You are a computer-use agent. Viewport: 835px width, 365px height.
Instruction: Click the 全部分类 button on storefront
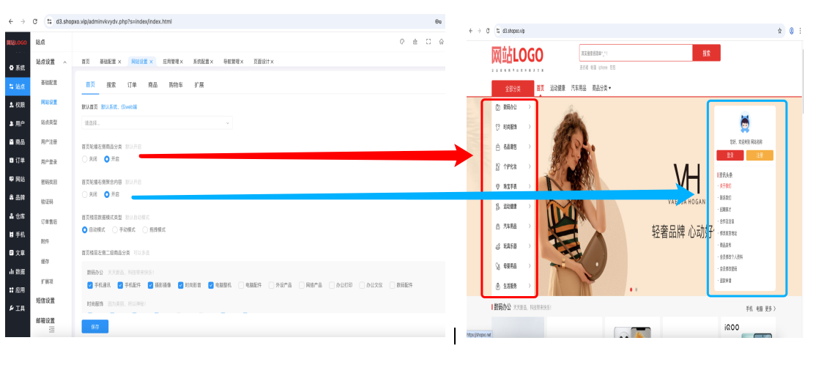[512, 89]
